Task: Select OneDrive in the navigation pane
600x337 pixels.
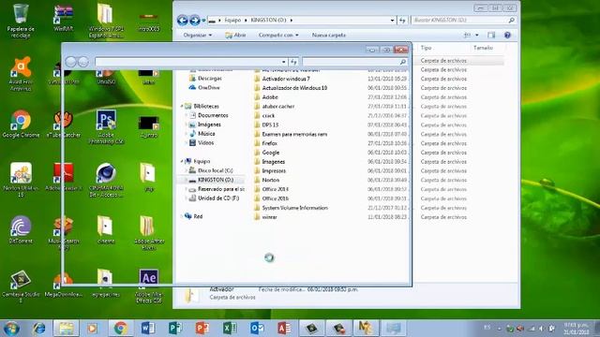Action: click(204, 87)
